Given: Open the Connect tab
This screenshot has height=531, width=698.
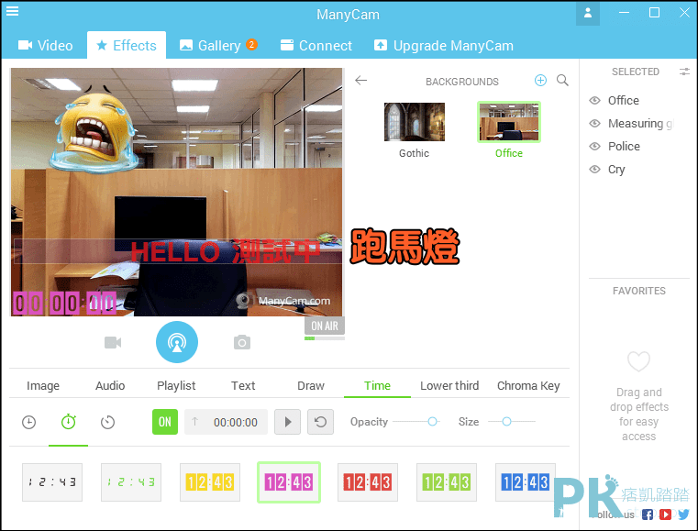Looking at the screenshot, I should [x=316, y=46].
